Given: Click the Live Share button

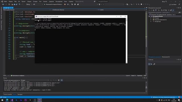Looking at the screenshot, I should tap(173, 5).
